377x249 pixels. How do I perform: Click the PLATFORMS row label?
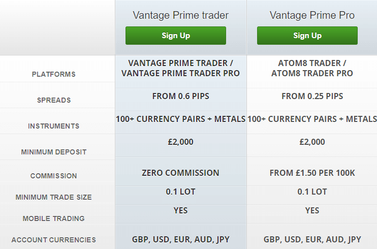(x=53, y=74)
